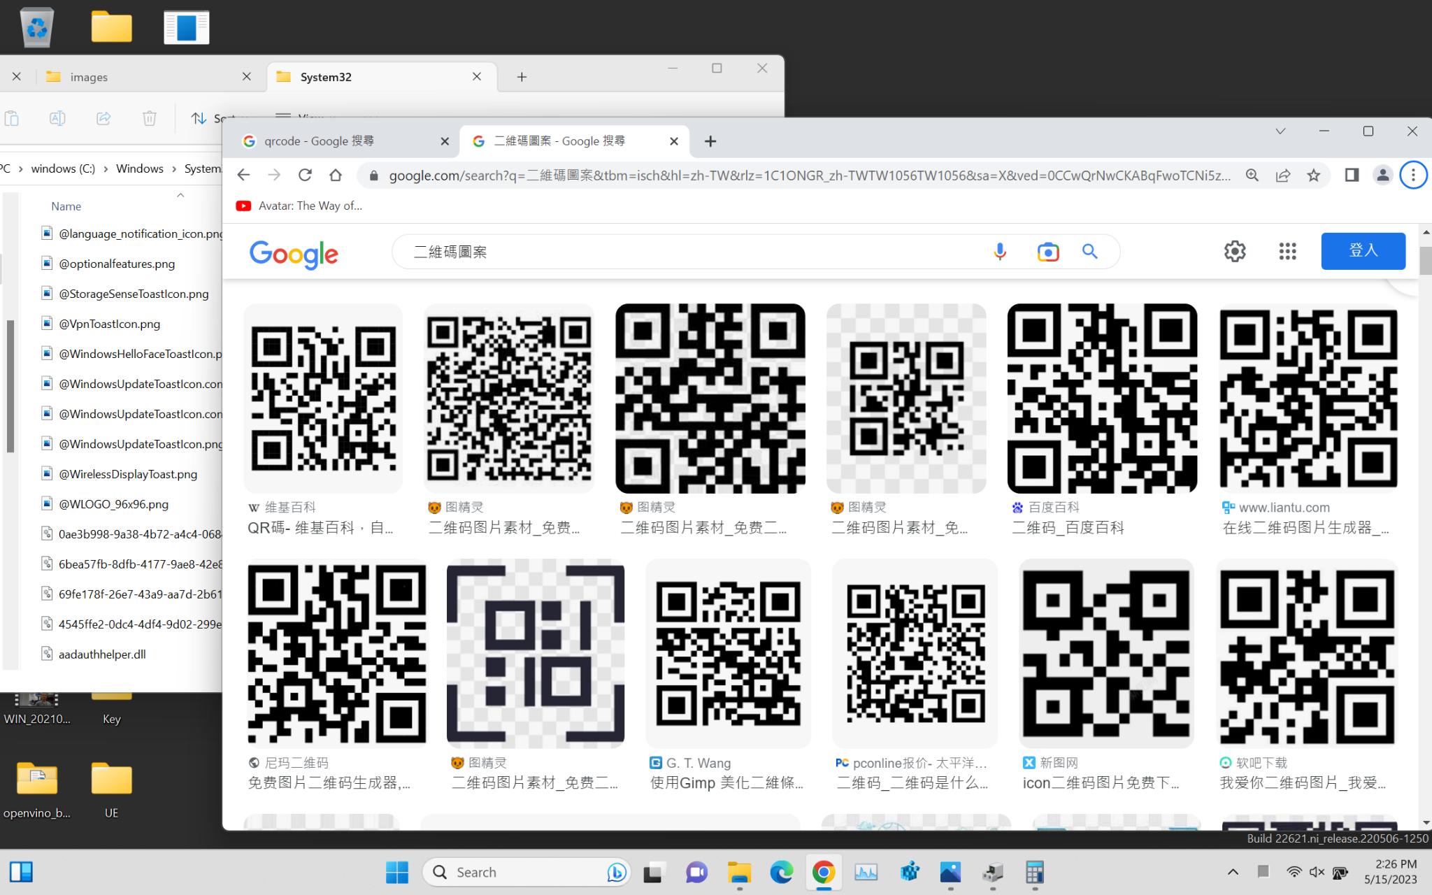Click the browser new tab plus button
The image size is (1432, 895).
(710, 141)
